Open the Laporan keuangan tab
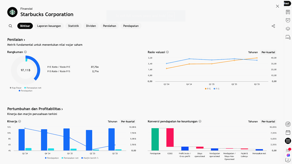 tap(49, 26)
